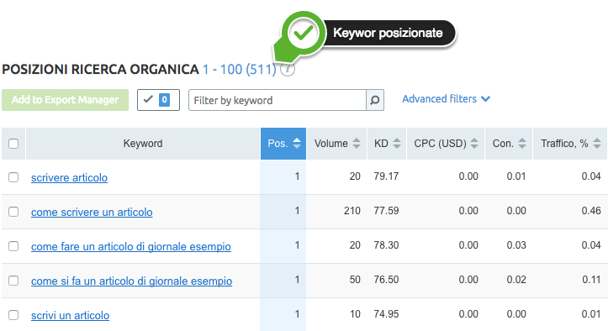Click the 0.11 traffic percentage value
The width and height of the screenshot is (608, 331).
tap(591, 280)
